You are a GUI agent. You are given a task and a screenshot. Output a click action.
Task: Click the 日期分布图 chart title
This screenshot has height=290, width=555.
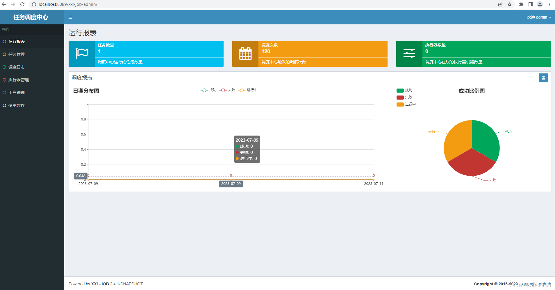click(86, 91)
